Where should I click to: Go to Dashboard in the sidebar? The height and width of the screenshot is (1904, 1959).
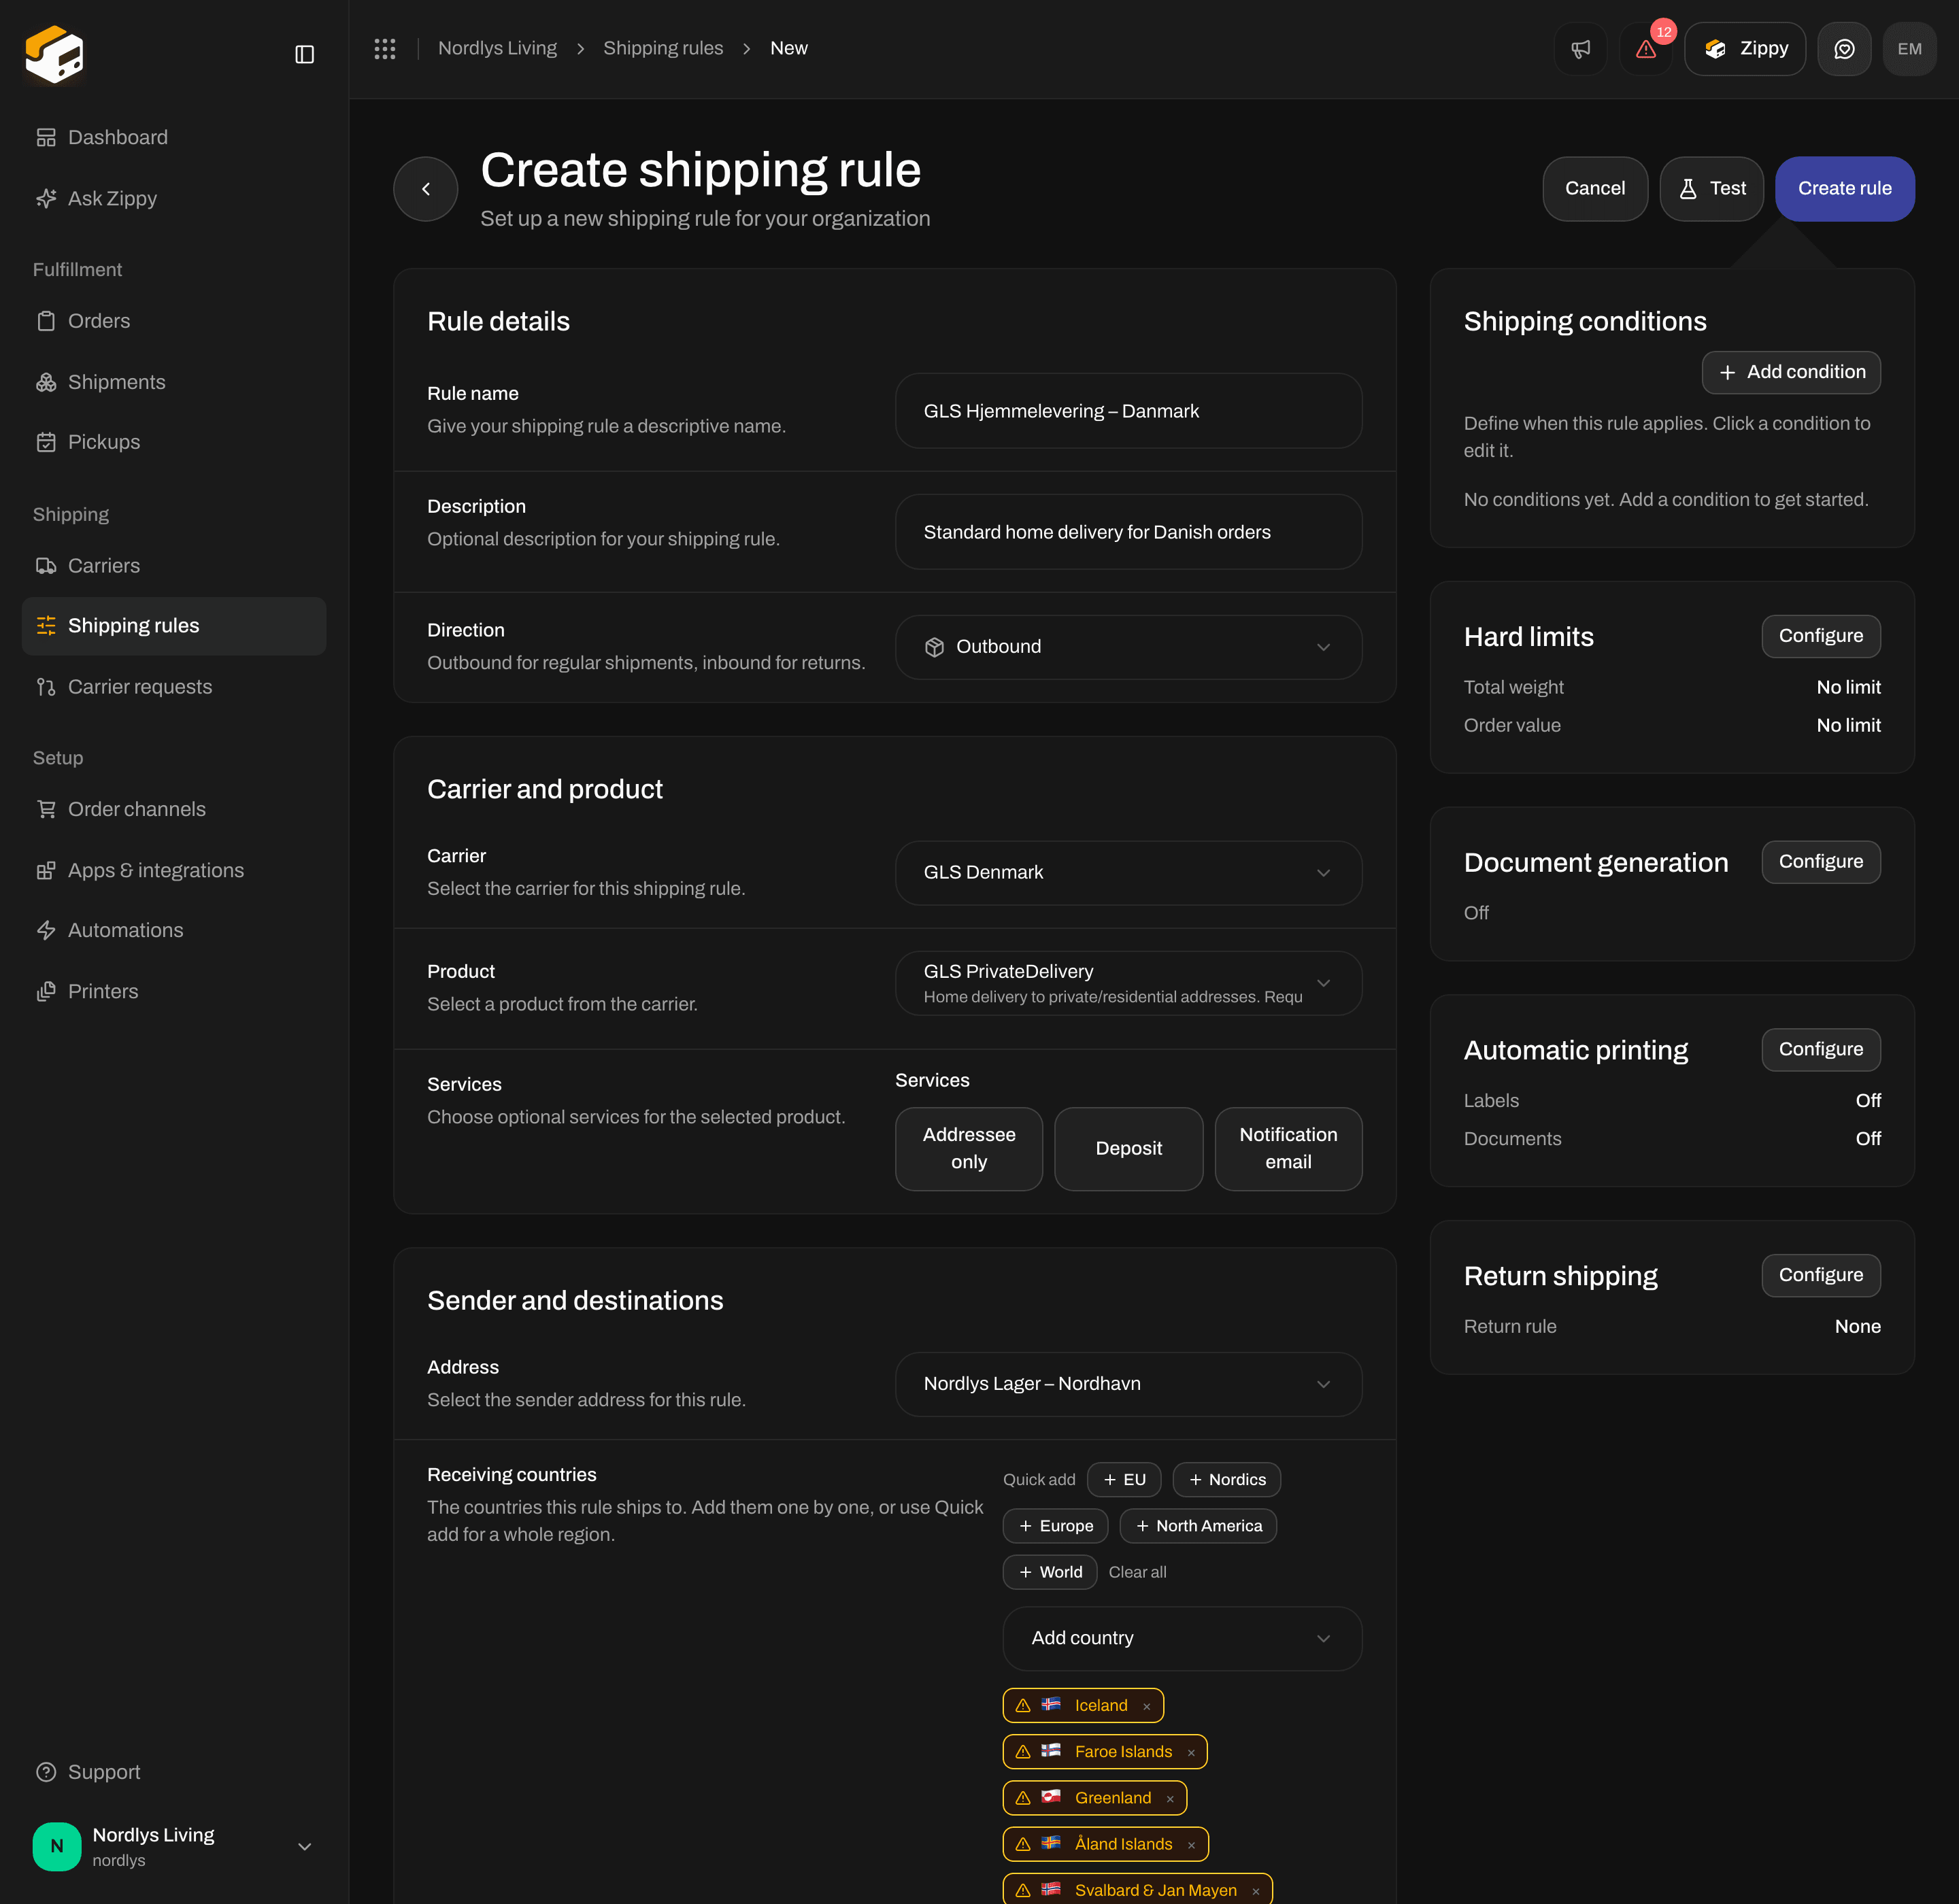coord(174,137)
